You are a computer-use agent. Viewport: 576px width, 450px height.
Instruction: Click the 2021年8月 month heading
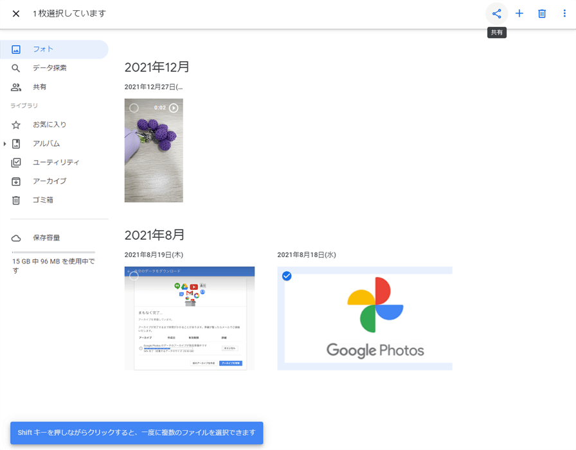(154, 235)
